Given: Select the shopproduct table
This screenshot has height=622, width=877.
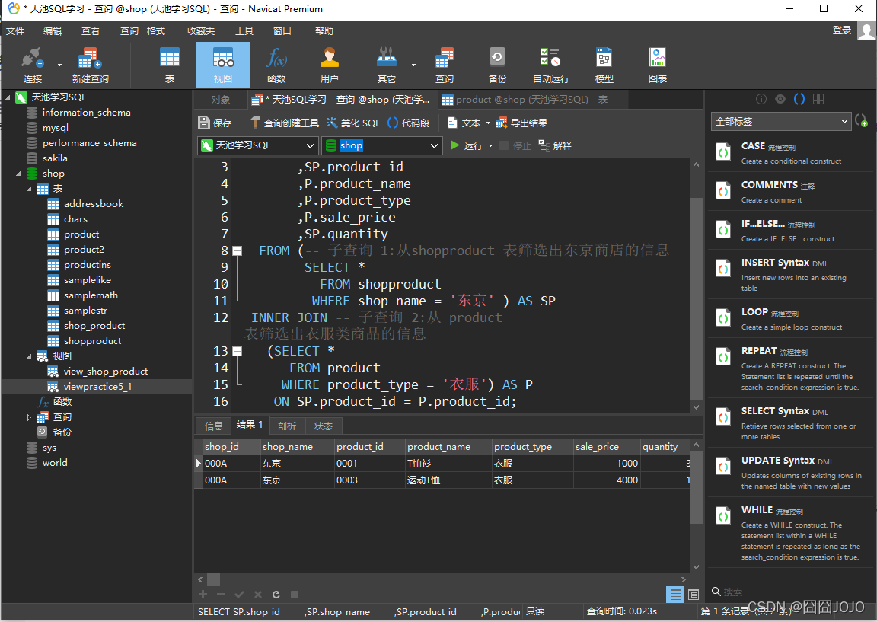Looking at the screenshot, I should (92, 340).
